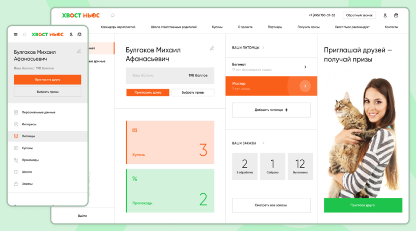Viewport: 416px width, 231px height.
Task: Click the В обработке orders tile
Action: point(244,166)
